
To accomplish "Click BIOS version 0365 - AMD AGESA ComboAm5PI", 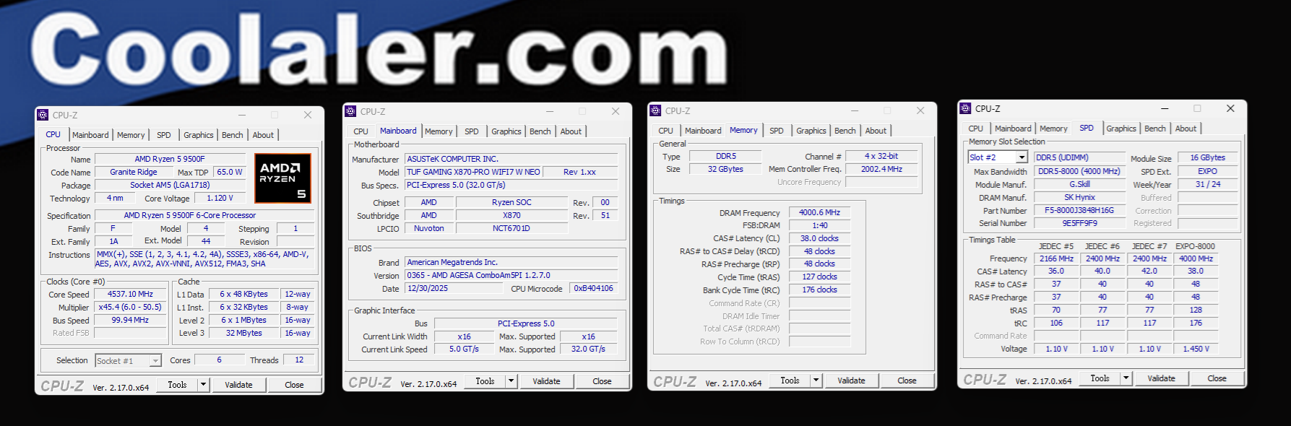I will [511, 275].
